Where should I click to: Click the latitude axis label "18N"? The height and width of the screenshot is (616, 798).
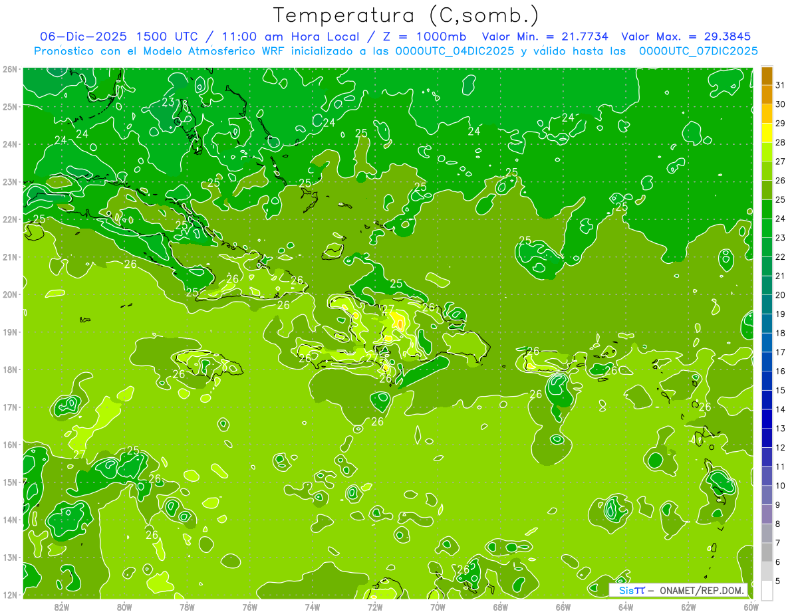point(10,369)
